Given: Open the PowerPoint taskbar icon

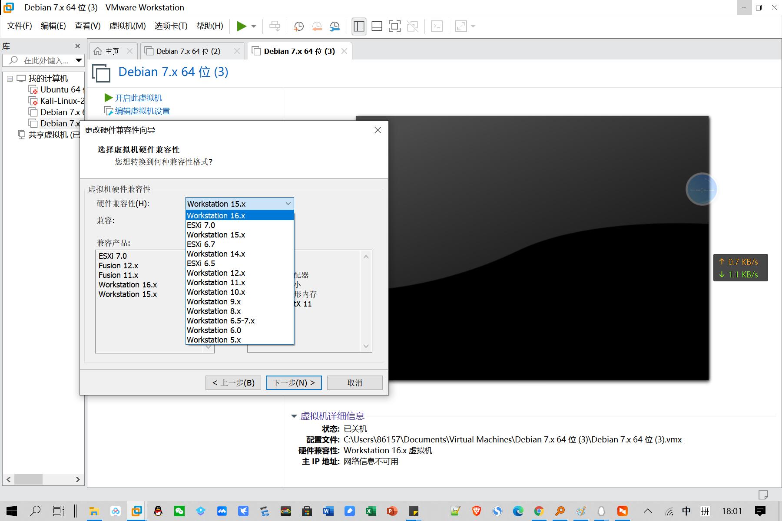Looking at the screenshot, I should click(x=392, y=511).
